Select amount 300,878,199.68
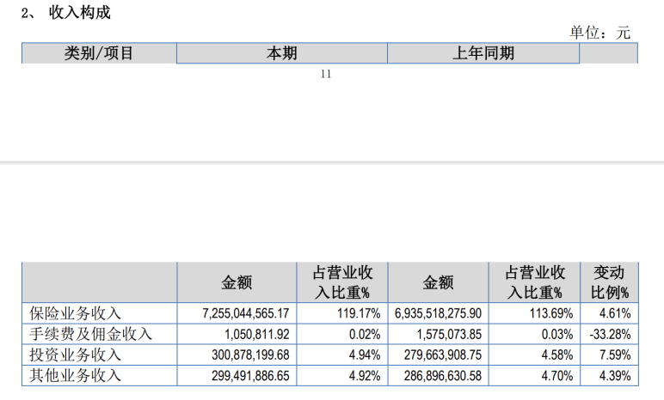 [x=250, y=355]
